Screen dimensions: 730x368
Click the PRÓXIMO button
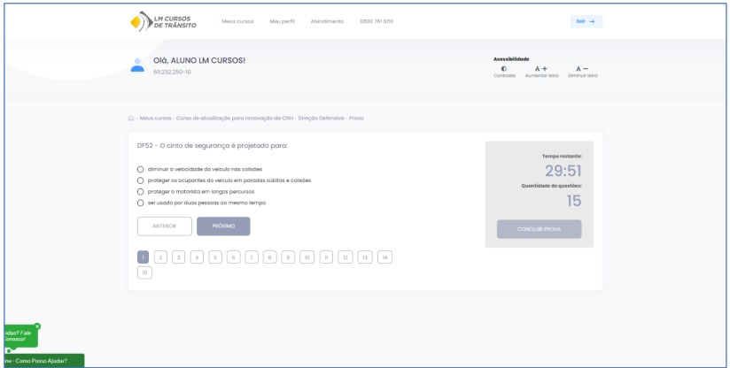tap(223, 226)
